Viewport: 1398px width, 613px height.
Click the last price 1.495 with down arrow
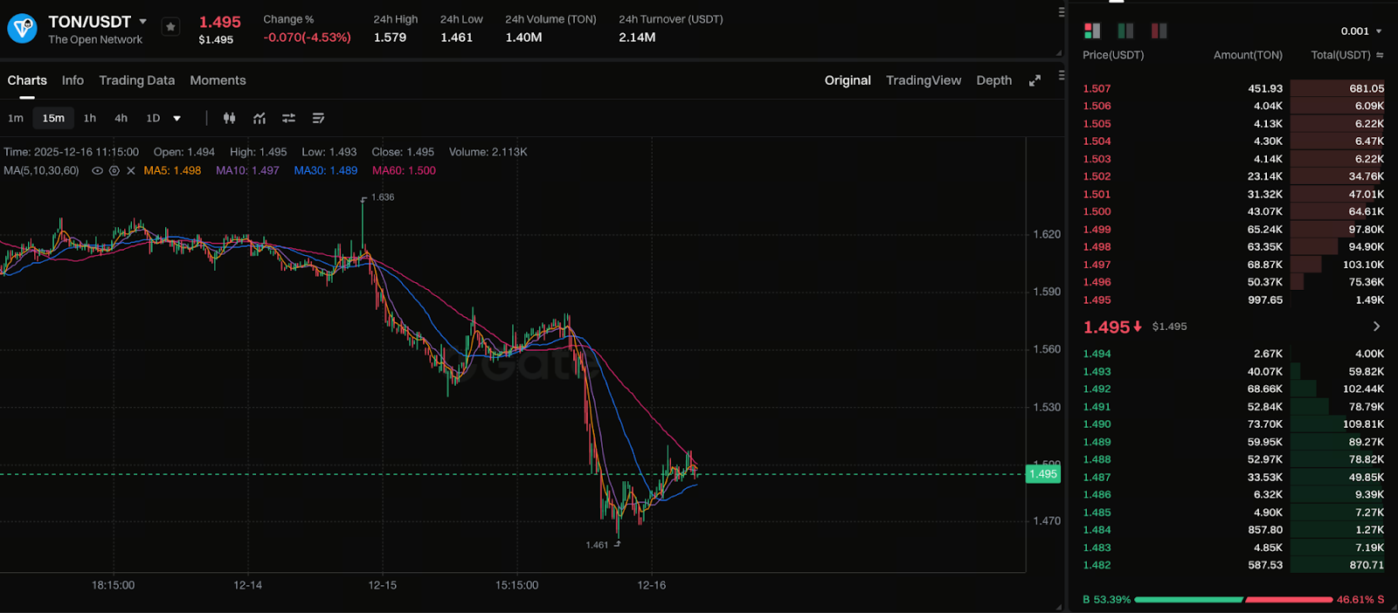tap(1112, 327)
